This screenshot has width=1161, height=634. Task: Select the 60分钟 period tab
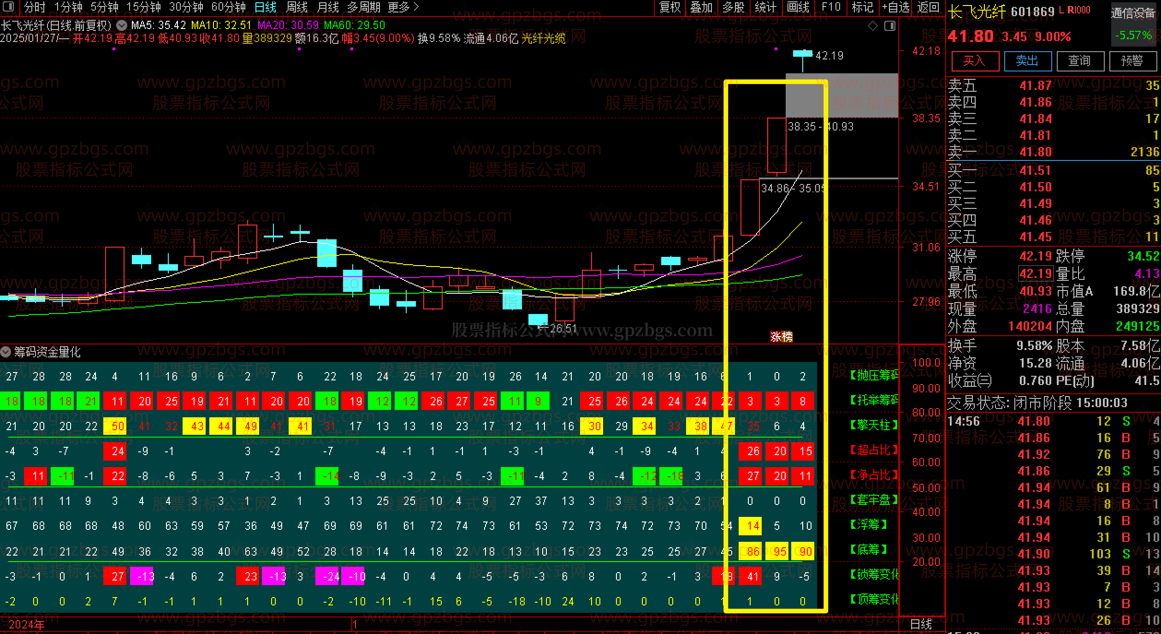[228, 7]
